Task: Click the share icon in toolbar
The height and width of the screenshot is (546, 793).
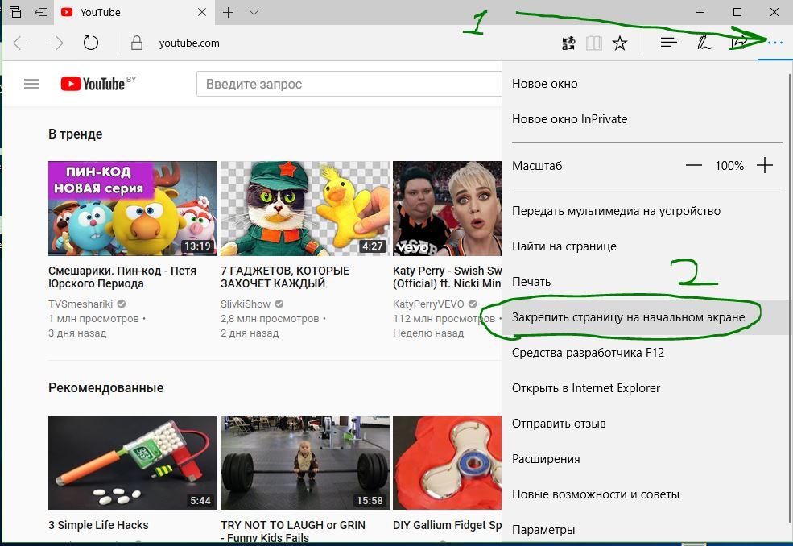Action: pos(738,43)
